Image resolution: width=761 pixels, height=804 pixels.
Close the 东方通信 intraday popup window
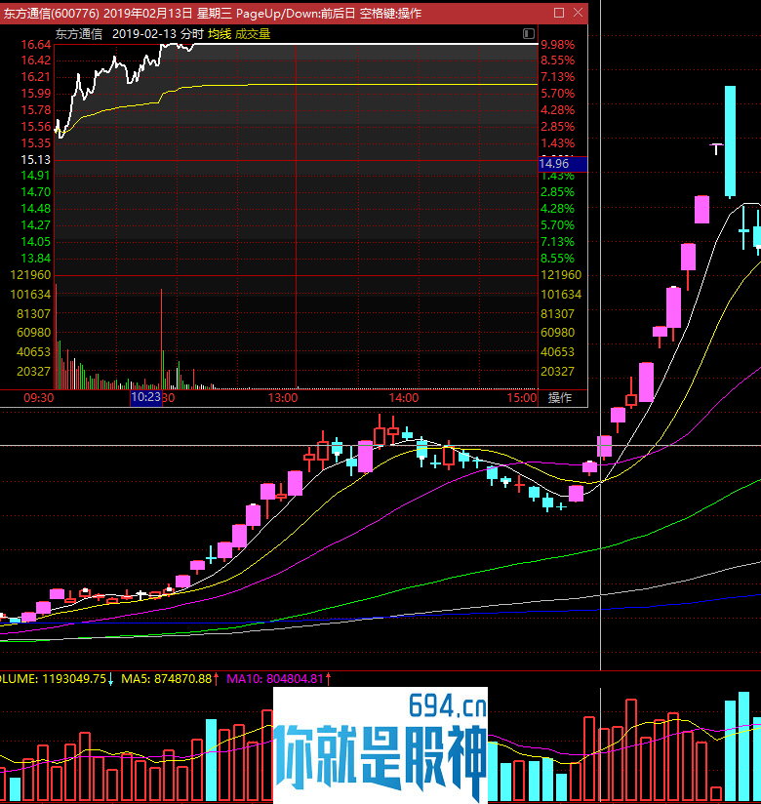[578, 13]
